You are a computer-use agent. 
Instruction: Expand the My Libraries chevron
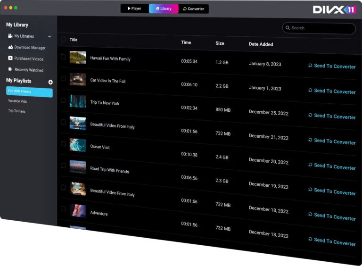(49, 36)
